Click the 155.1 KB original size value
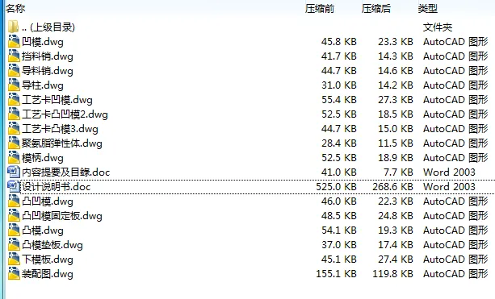495x299 pixels. (x=336, y=273)
